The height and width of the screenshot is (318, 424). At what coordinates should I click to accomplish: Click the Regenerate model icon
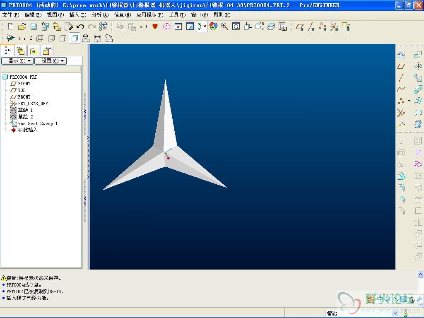pyautogui.click(x=103, y=26)
